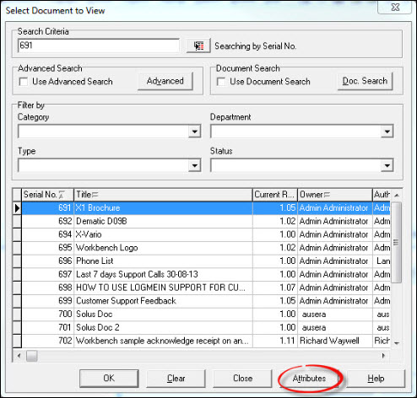Click the grid scroll-up arrow
This screenshot has width=417, height=398.
tap(397, 195)
